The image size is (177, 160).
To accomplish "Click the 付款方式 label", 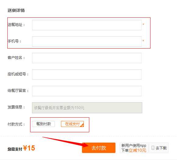I will 16,124.
